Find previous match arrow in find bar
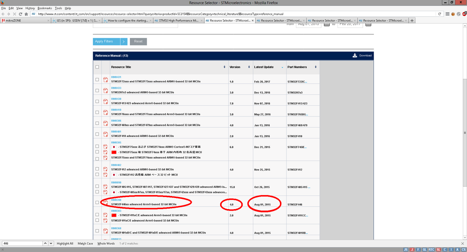Screen dimensions: 467x252 [x=45, y=244]
